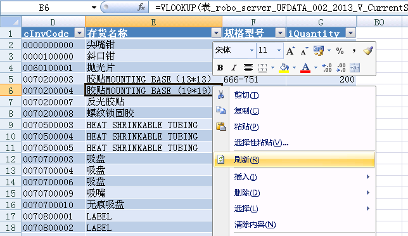Apply red font color
The image size is (408, 236).
305,68
